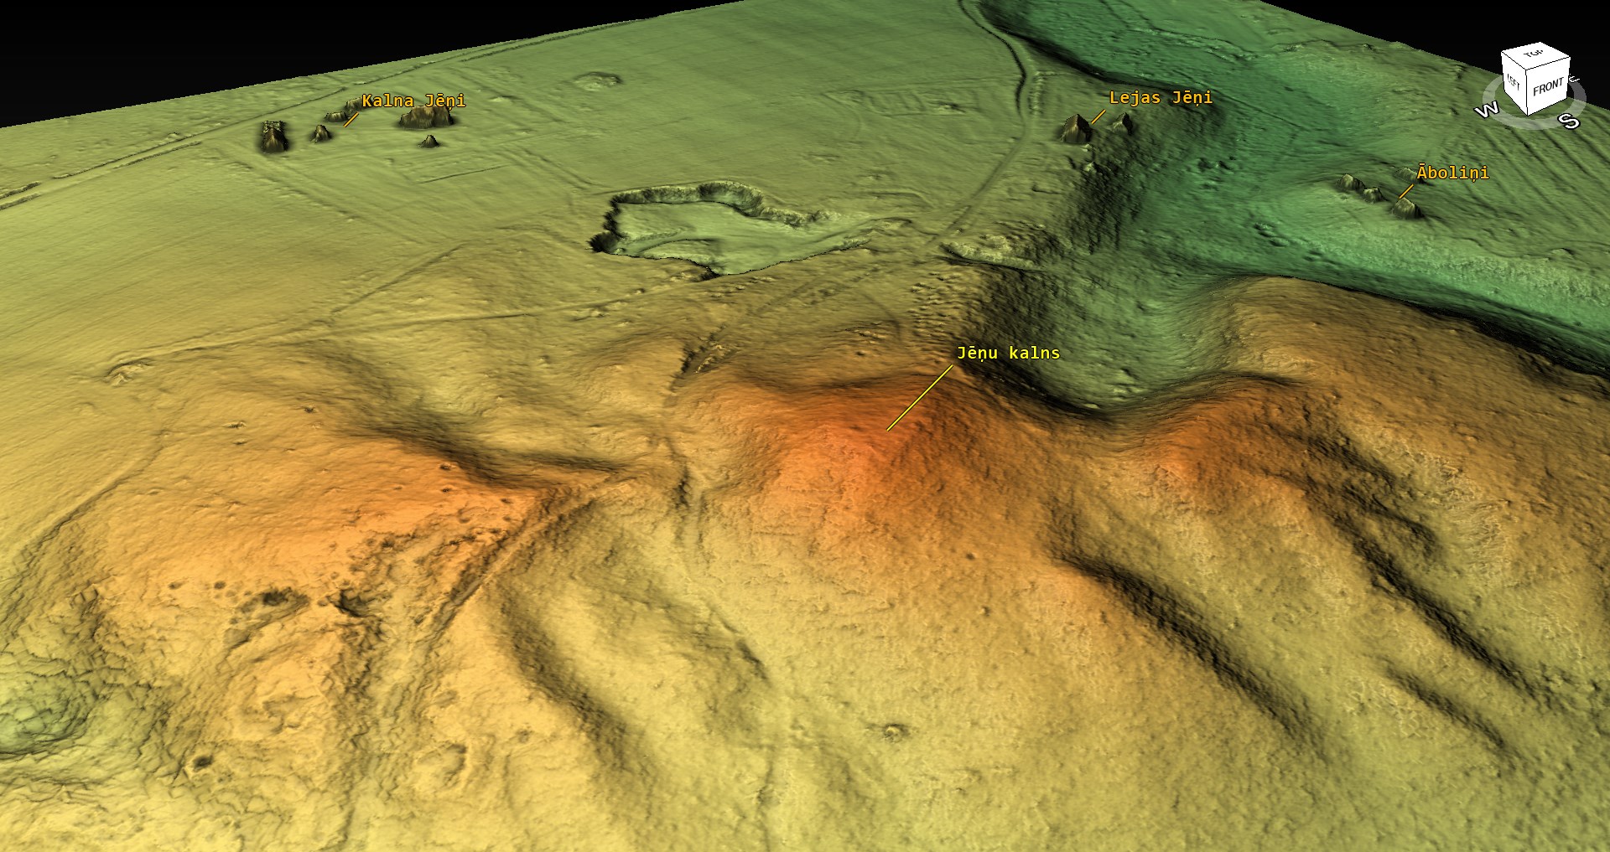1610x852 pixels.
Task: Select the building at the Āboliņi leader line
Action: point(1405,205)
